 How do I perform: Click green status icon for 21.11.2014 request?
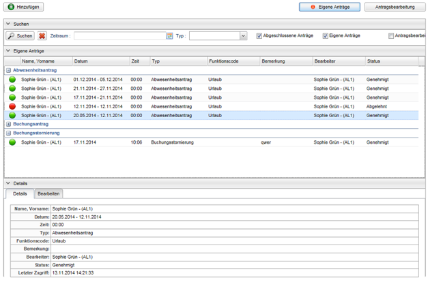12,89
